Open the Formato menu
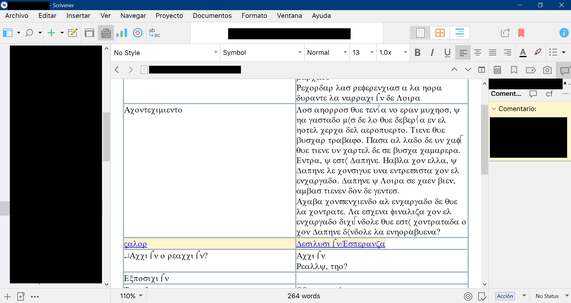This screenshot has height=303, width=571. [x=254, y=16]
